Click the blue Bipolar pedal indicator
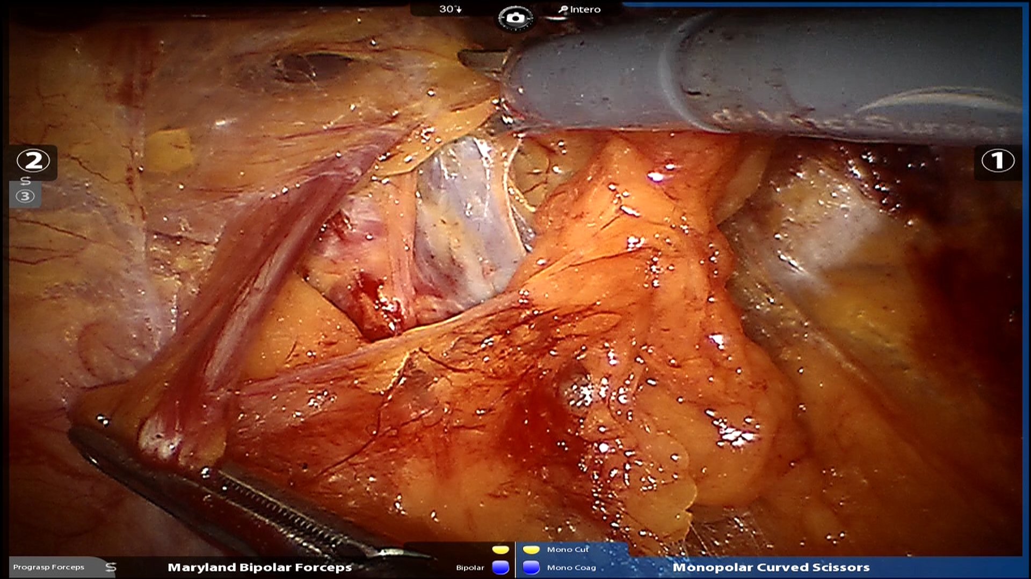Image resolution: width=1031 pixels, height=579 pixels. 500,567
